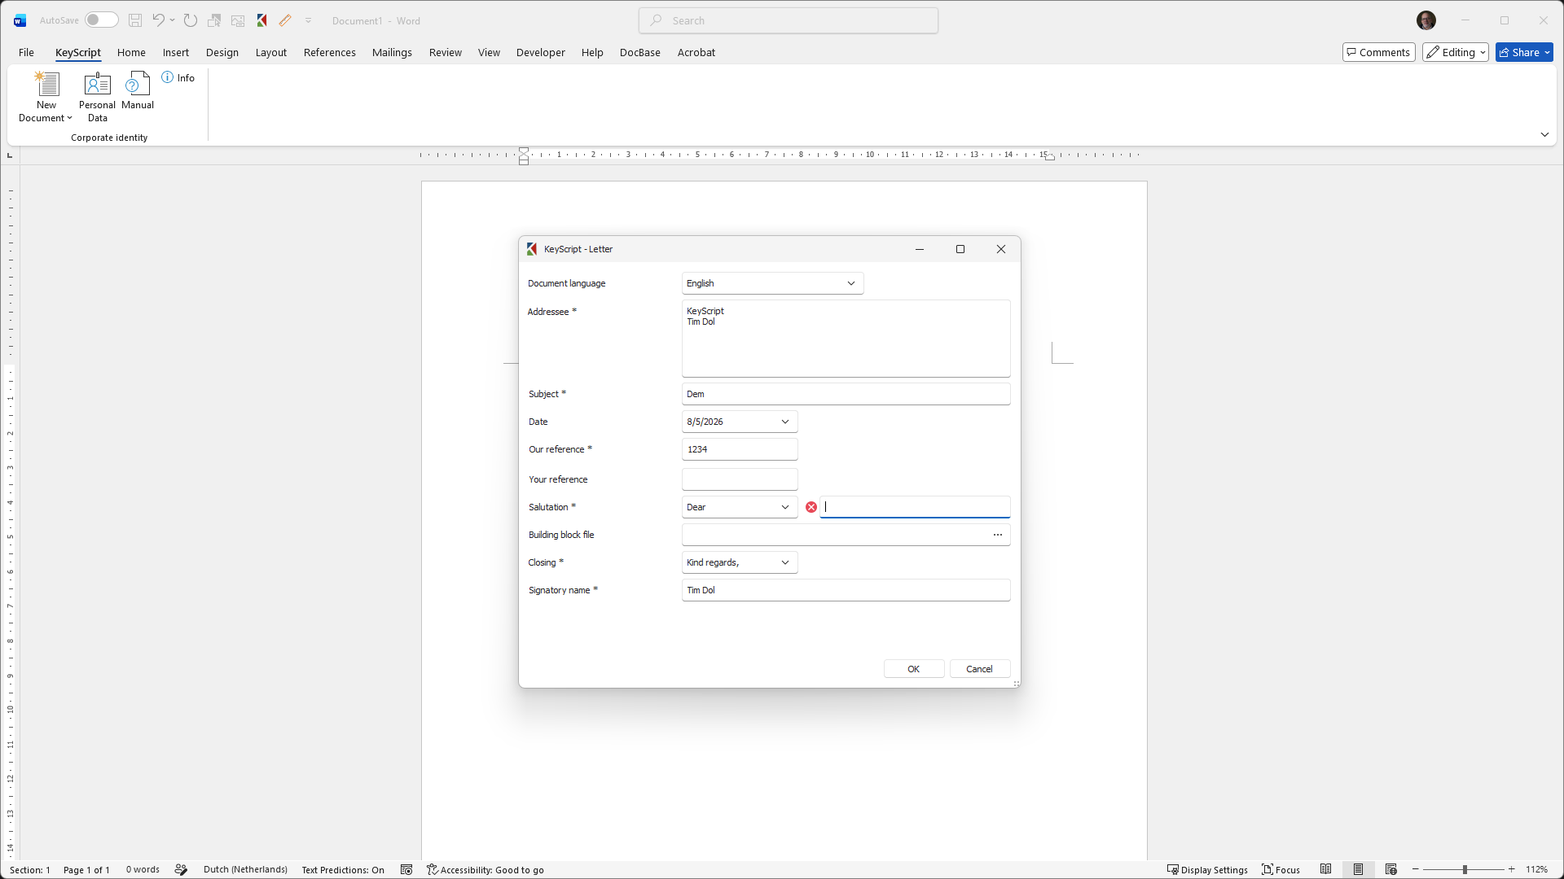Undo the last action
The width and height of the screenshot is (1564, 879).
(159, 20)
